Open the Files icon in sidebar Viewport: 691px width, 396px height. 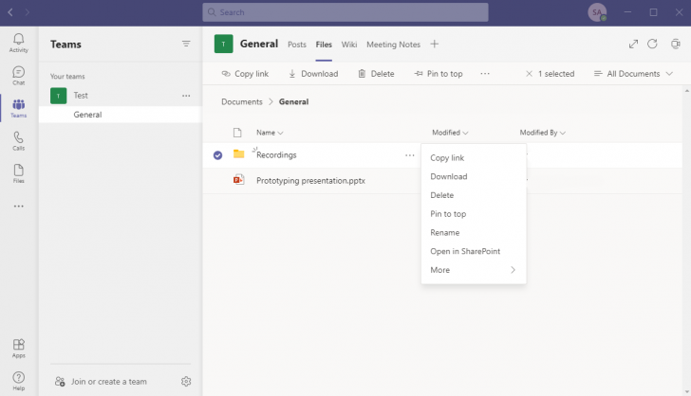point(19,173)
